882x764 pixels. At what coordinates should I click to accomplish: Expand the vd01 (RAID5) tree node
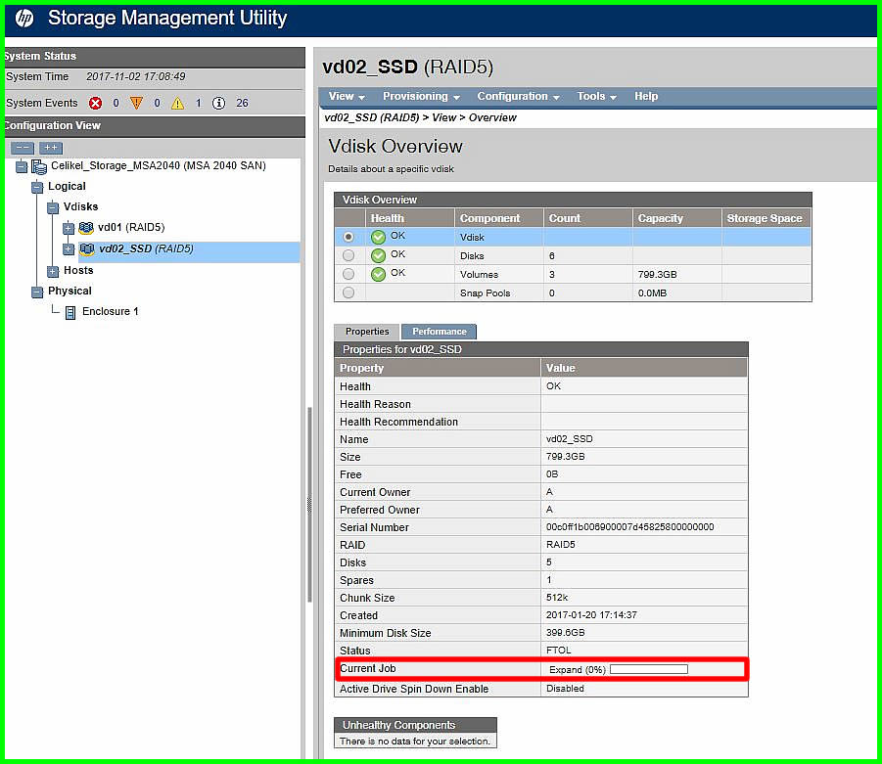(x=69, y=228)
